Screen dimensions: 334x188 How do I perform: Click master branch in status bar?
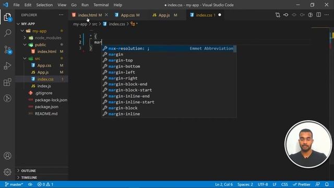pos(14,184)
